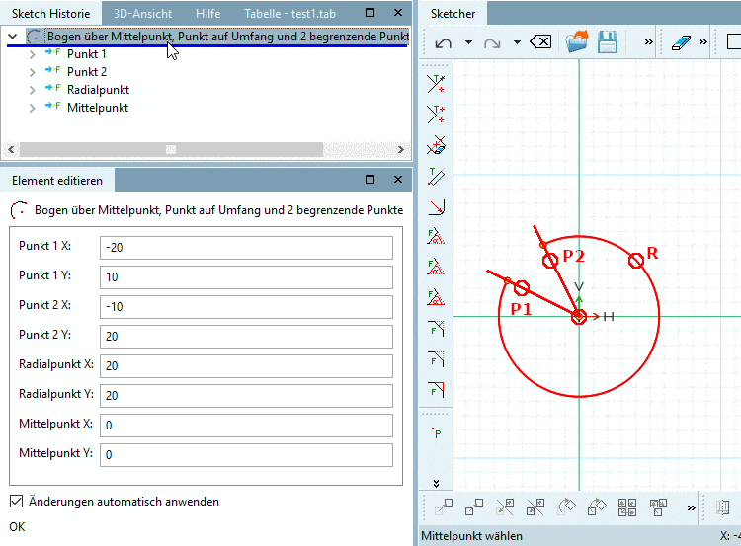Expand the transform toolbar overflow chevron
741x546 pixels.
click(692, 508)
